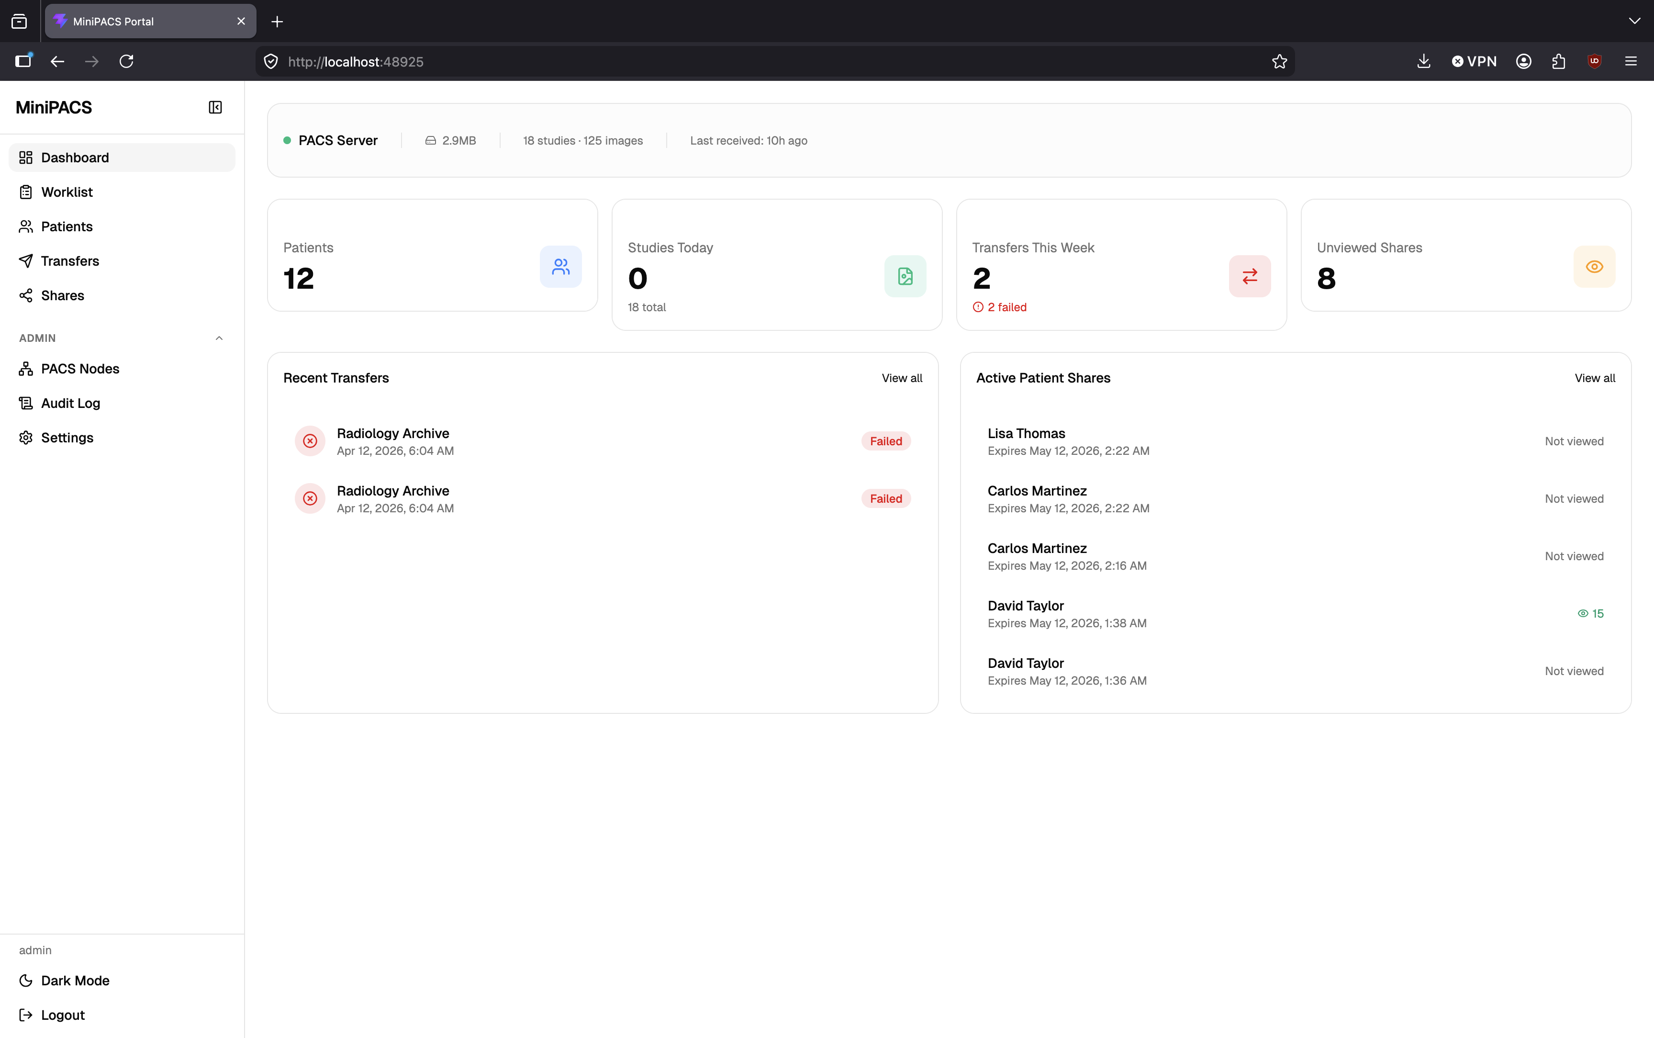This screenshot has height=1038, width=1654.
Task: Click the Patients card users icon
Action: point(560,266)
